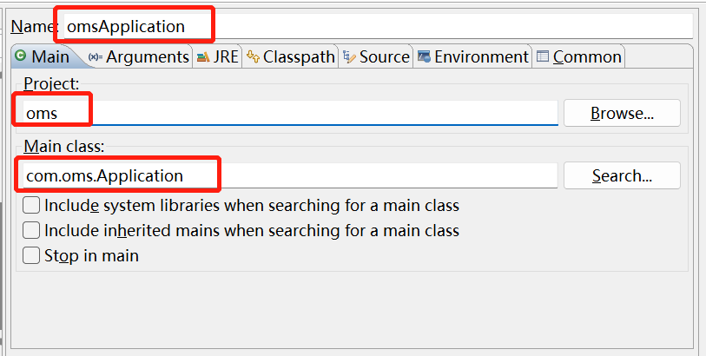The image size is (706, 356).
Task: Enable Include system libraries when searching
Action: pyautogui.click(x=31, y=206)
